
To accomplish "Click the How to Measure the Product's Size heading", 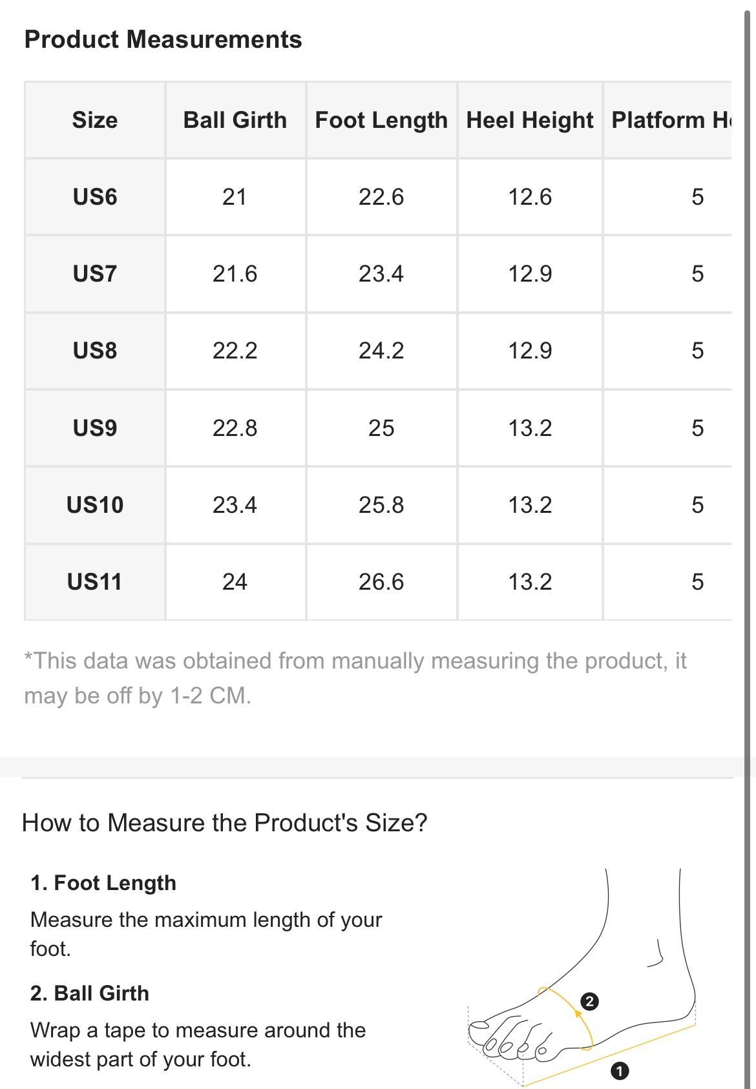I will (225, 822).
